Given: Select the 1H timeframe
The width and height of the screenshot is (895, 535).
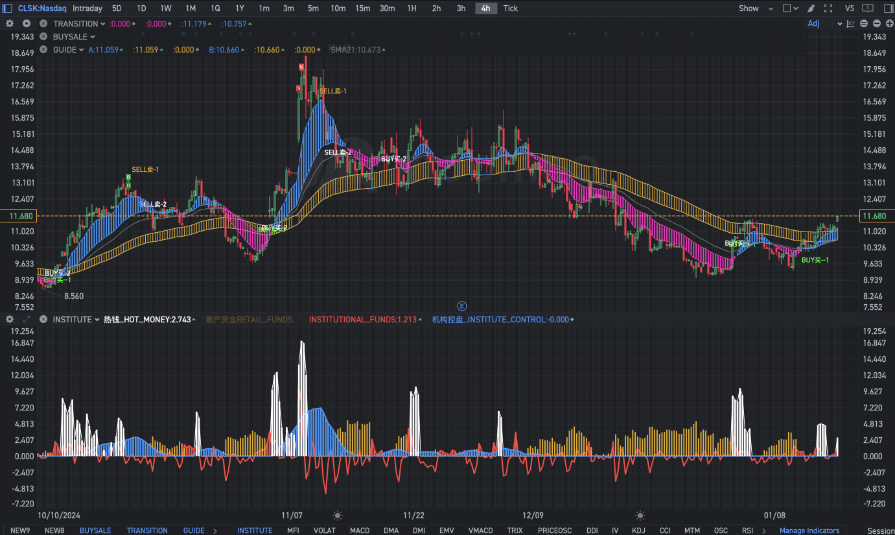Looking at the screenshot, I should pyautogui.click(x=412, y=8).
